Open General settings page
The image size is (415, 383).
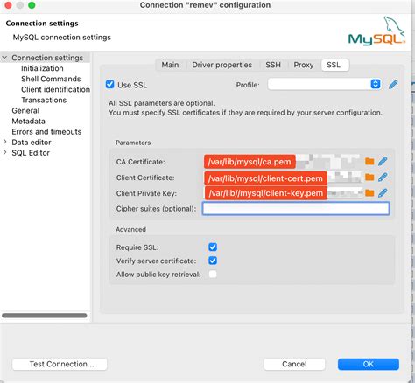tap(25, 110)
